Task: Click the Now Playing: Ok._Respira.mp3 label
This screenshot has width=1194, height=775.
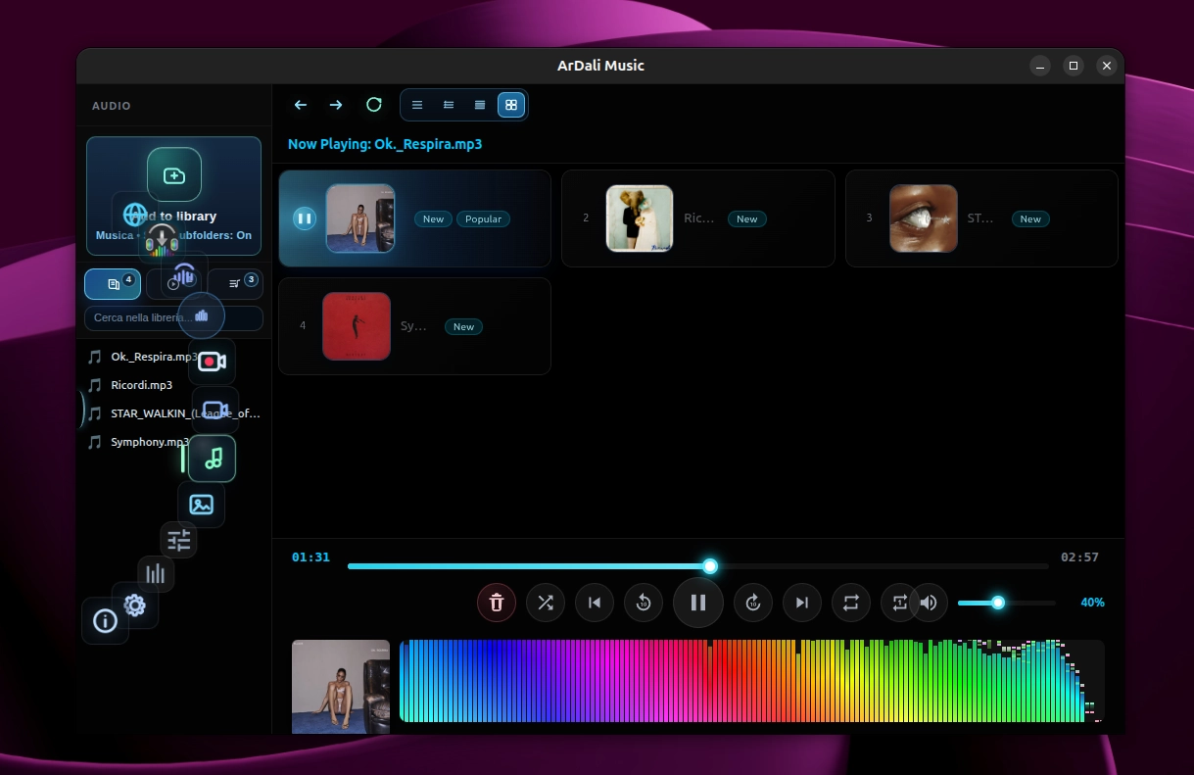Action: pos(385,144)
